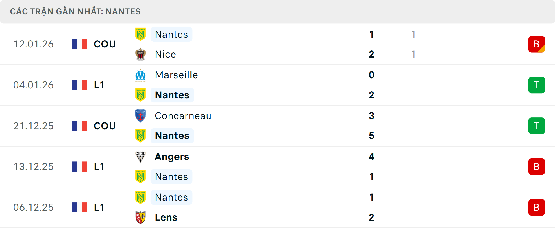Toggle the green T badge on the Marseille match
The height and width of the screenshot is (228, 555).
pyautogui.click(x=536, y=85)
